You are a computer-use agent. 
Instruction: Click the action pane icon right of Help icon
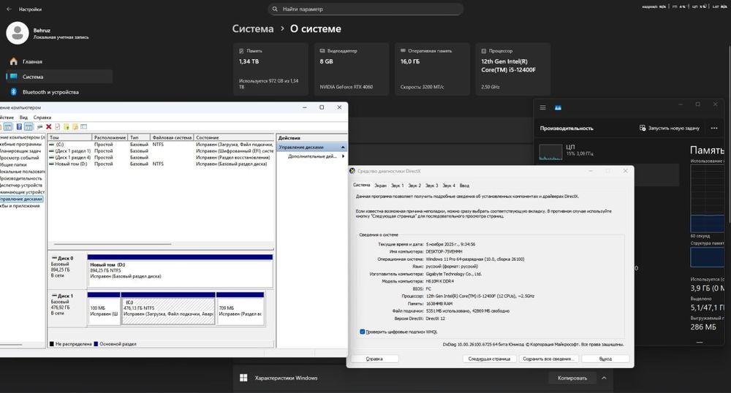click(x=29, y=126)
